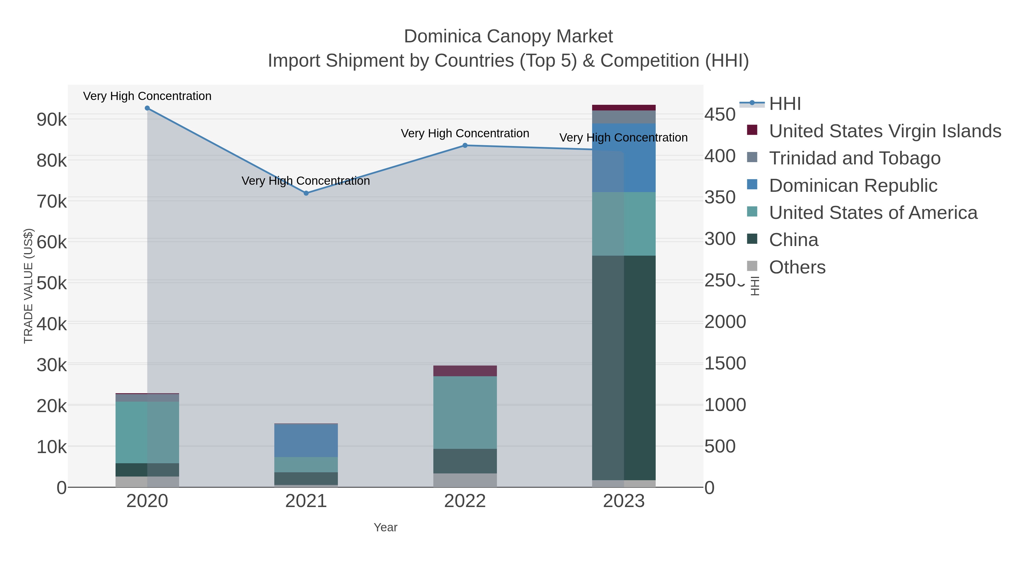
Task: Click the grey Others legend swatch
Action: point(752,266)
